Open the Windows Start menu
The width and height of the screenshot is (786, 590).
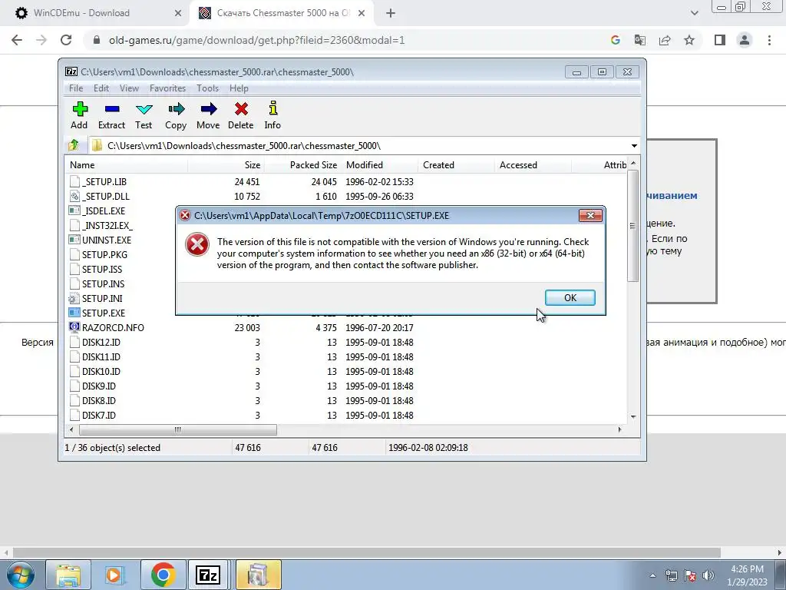[21, 575]
